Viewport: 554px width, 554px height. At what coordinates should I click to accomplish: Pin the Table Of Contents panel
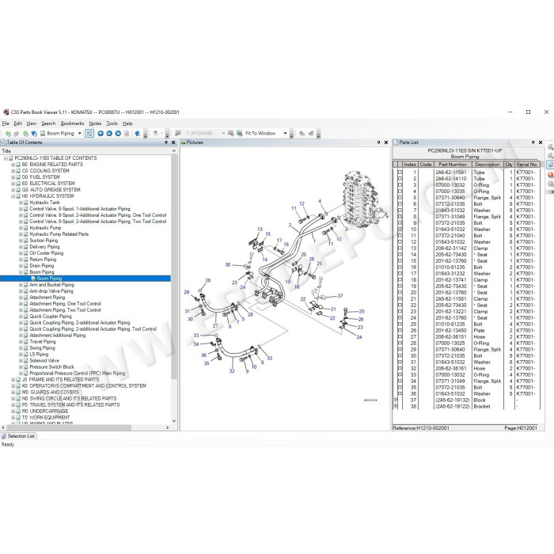pos(166,142)
